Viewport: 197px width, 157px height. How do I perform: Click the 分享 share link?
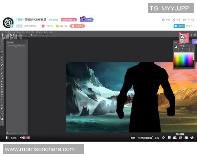(x=176, y=20)
